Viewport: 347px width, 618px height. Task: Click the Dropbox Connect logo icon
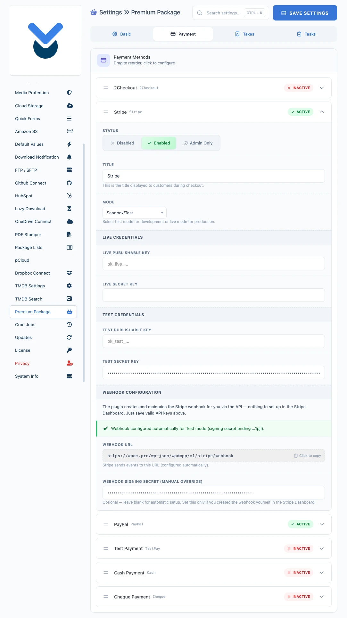69,273
